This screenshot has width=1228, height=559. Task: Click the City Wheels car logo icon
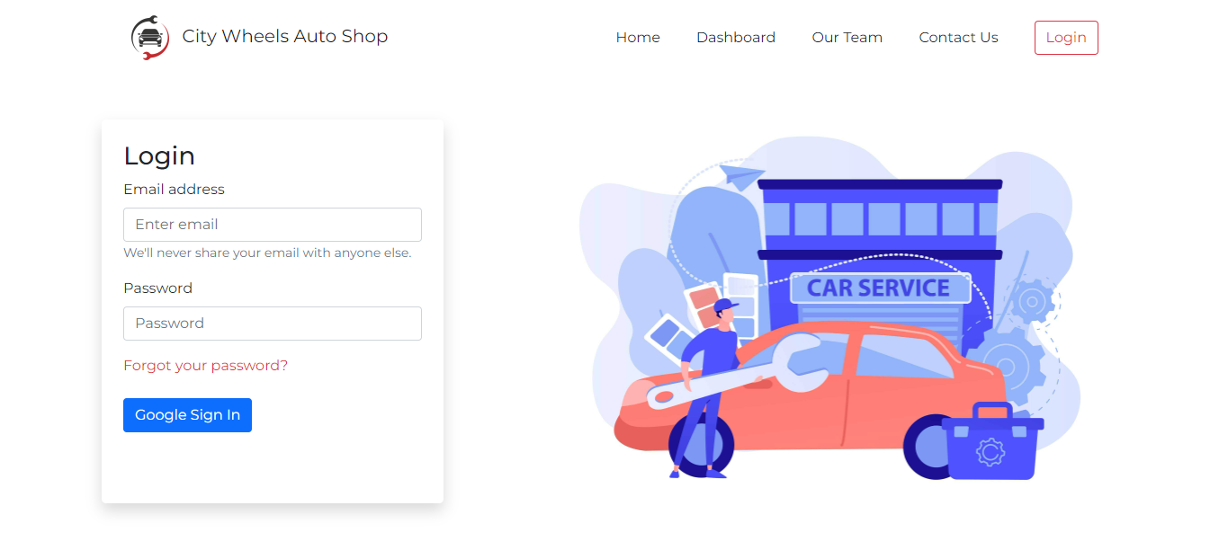tap(150, 38)
